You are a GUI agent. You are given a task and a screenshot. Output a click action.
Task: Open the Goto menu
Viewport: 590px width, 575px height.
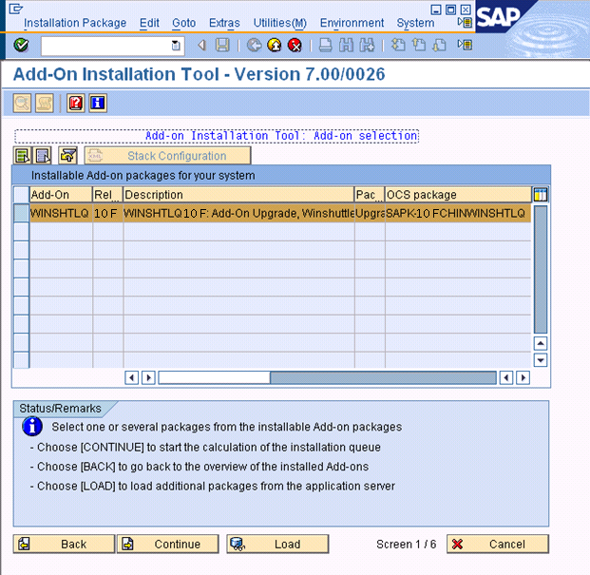coord(183,23)
